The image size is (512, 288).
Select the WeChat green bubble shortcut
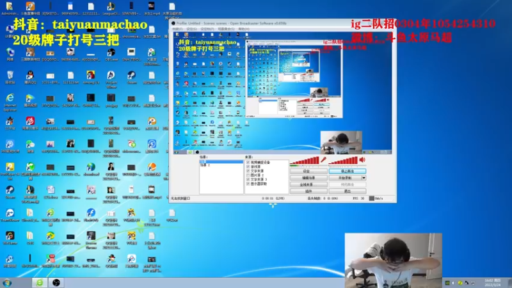pos(30,147)
